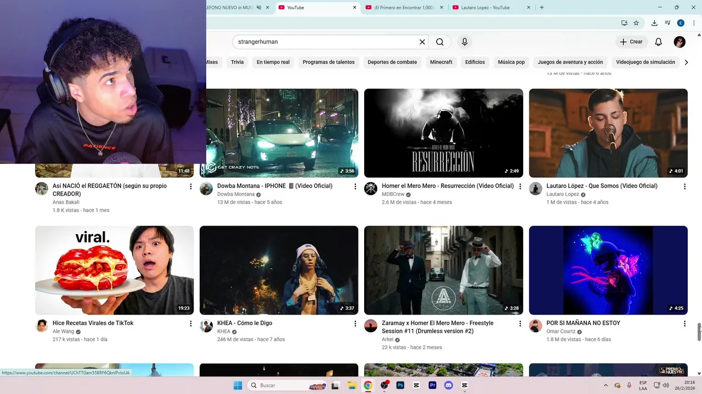Open title Hice Recetas Virales de TikTok
This screenshot has width=702, height=394.
point(93,323)
